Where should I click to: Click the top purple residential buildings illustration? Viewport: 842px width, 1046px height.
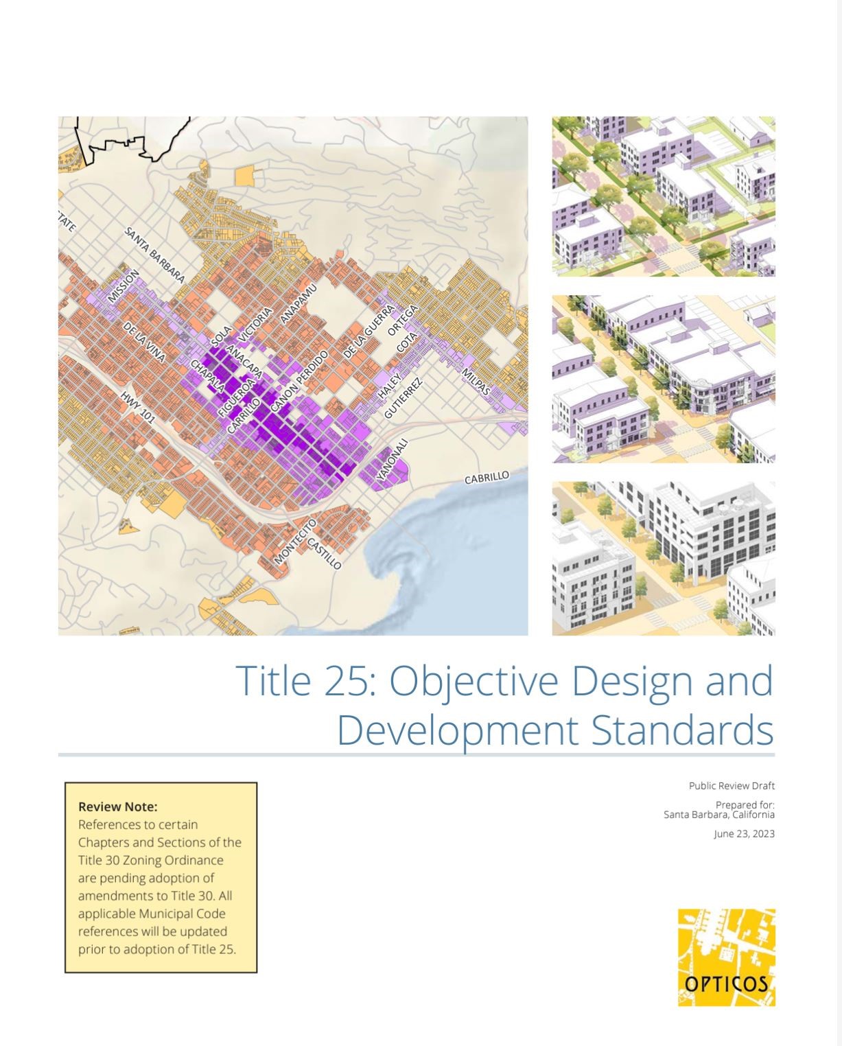pyautogui.click(x=663, y=196)
